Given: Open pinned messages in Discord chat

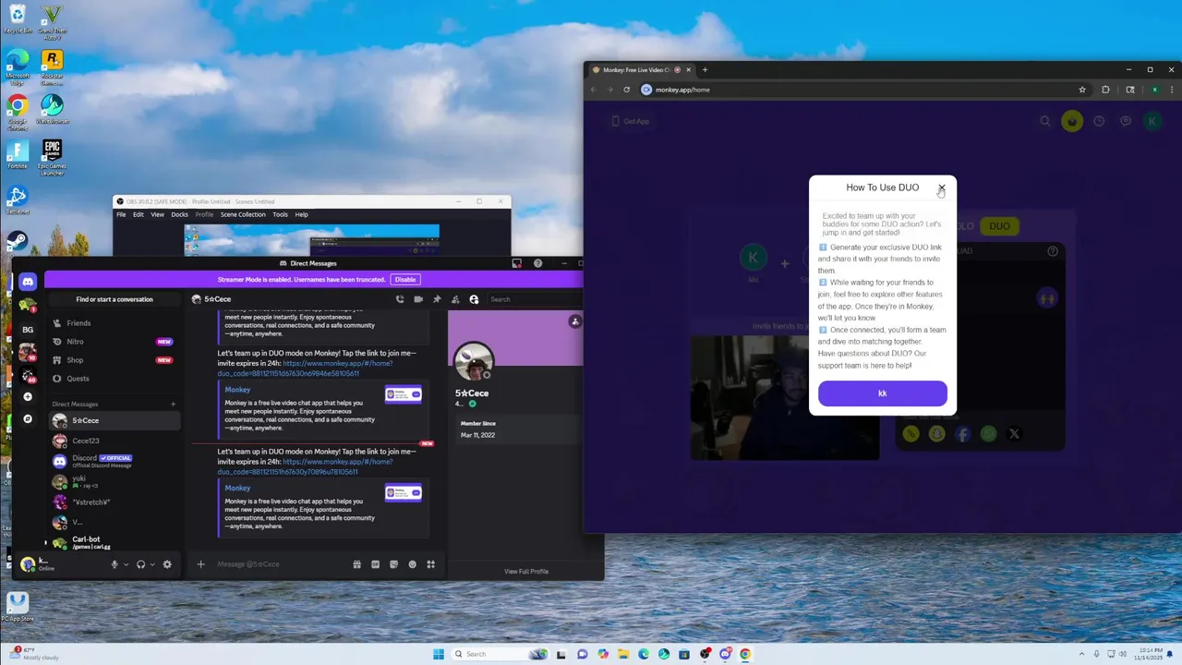Looking at the screenshot, I should pyautogui.click(x=437, y=299).
